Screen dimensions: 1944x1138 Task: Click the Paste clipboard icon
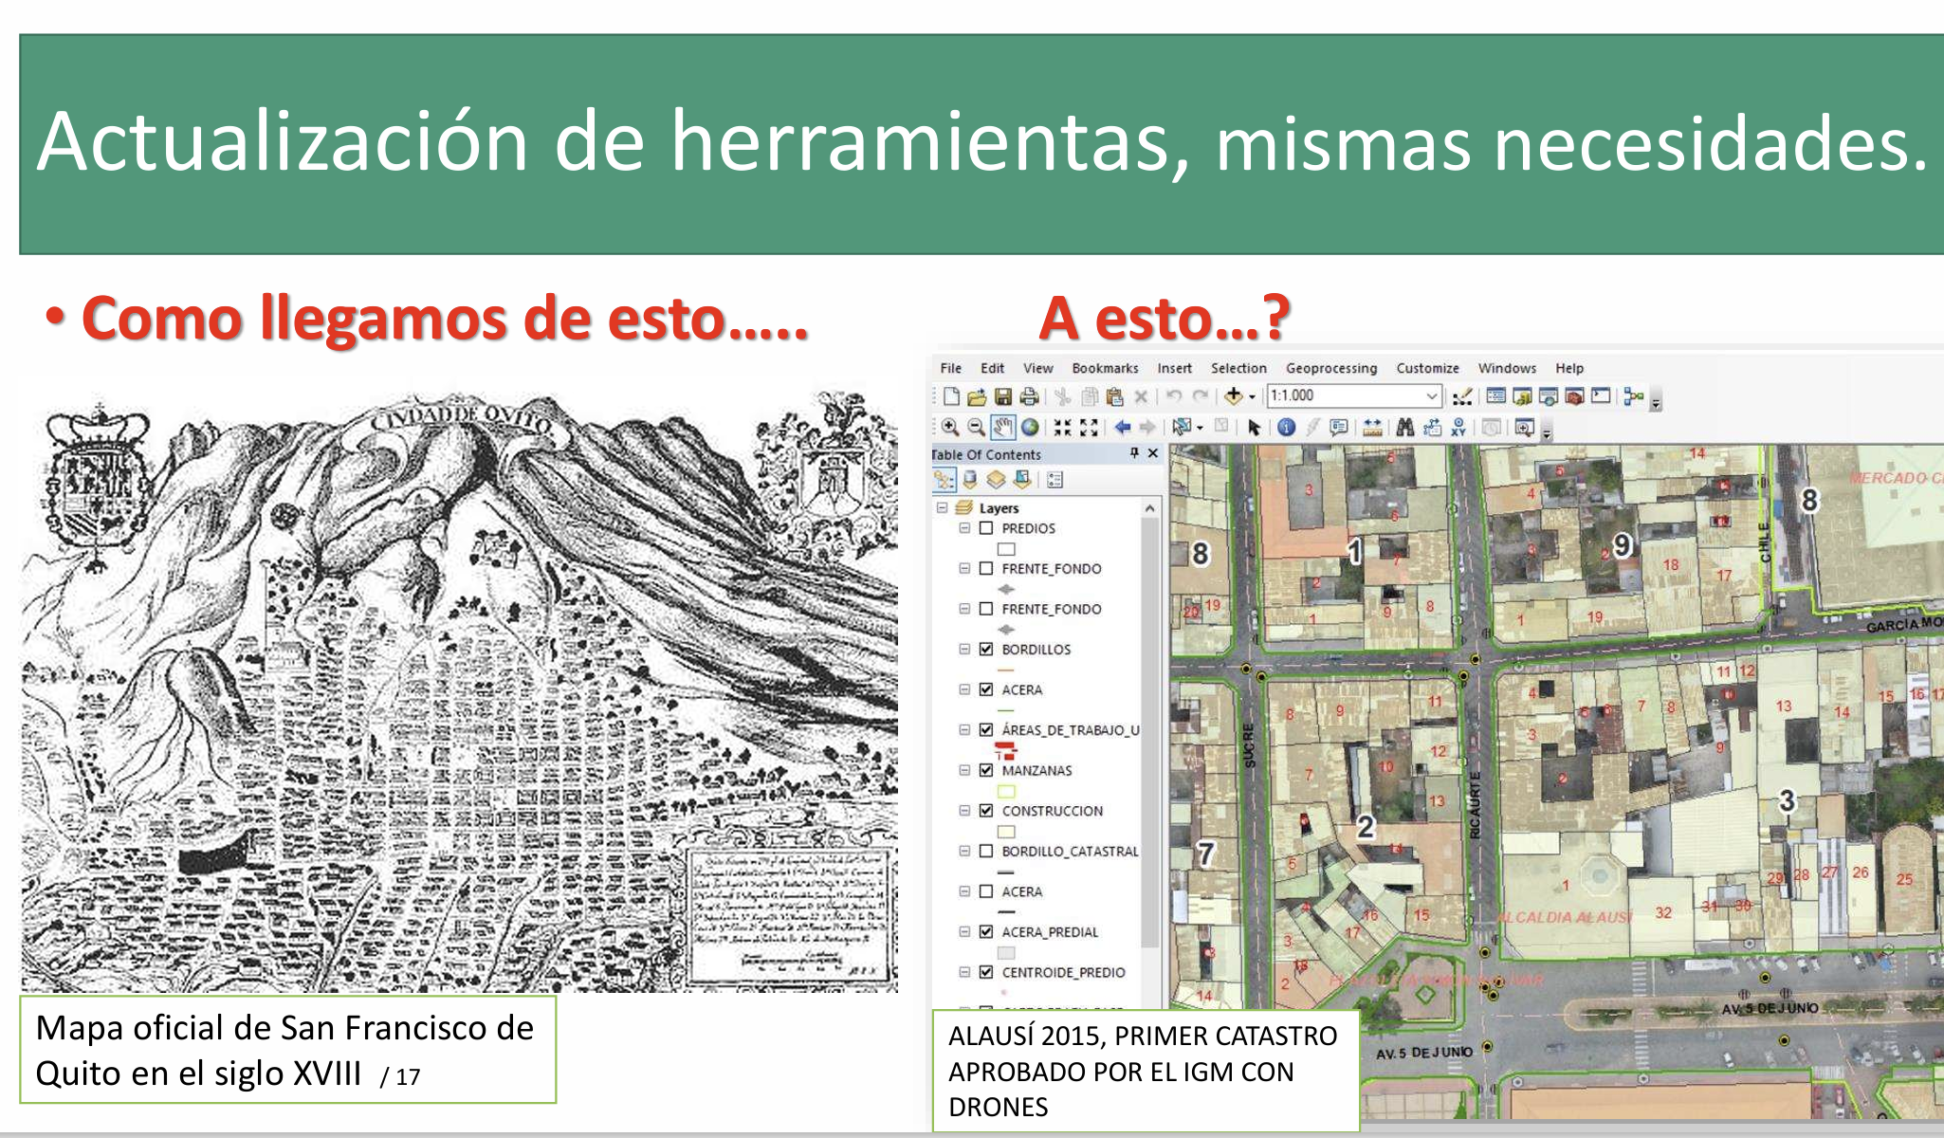[1115, 396]
